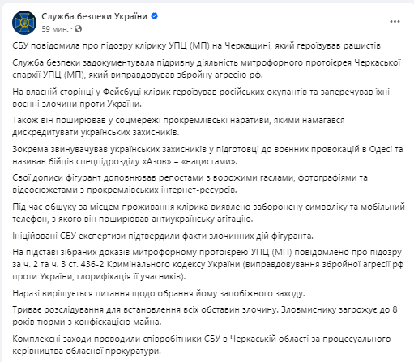Click the paragraph starting Комплексні заходи проводили

pyautogui.click(x=202, y=345)
